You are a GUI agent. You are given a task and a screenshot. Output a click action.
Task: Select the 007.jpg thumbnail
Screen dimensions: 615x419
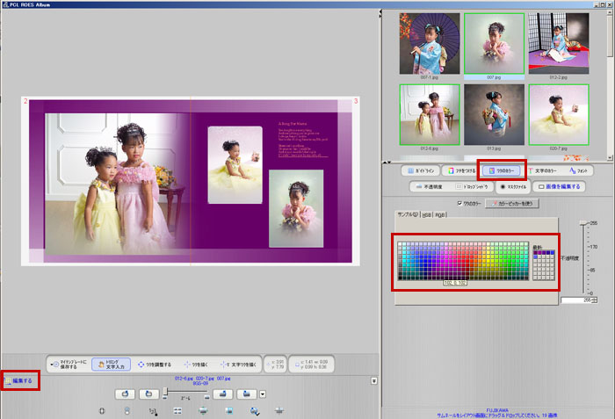click(496, 44)
